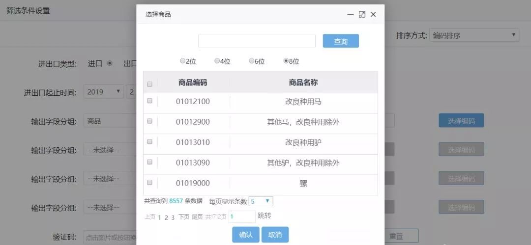
Task: Open the 每页显示条数 dropdown
Action: point(261,201)
